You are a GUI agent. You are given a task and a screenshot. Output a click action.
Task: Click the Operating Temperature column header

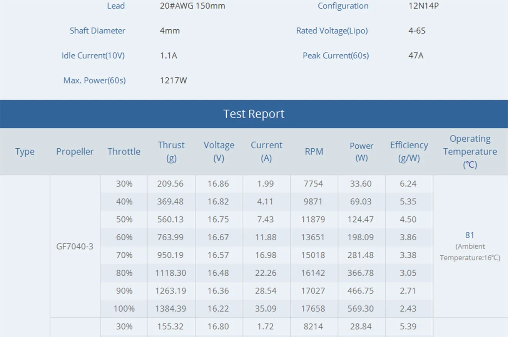click(470, 151)
